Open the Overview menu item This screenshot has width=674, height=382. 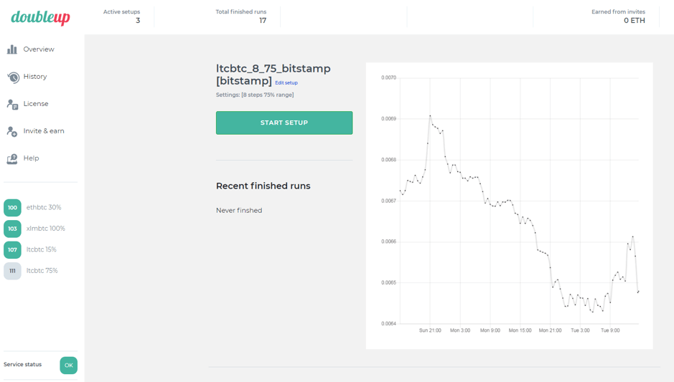click(39, 49)
